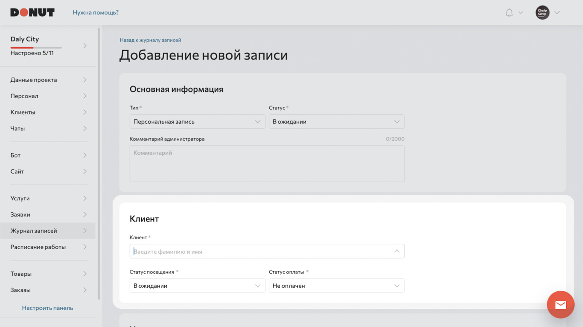Screen dimensions: 583x327
Task: Collapse the Клиент field caret
Action: [x=397, y=251]
